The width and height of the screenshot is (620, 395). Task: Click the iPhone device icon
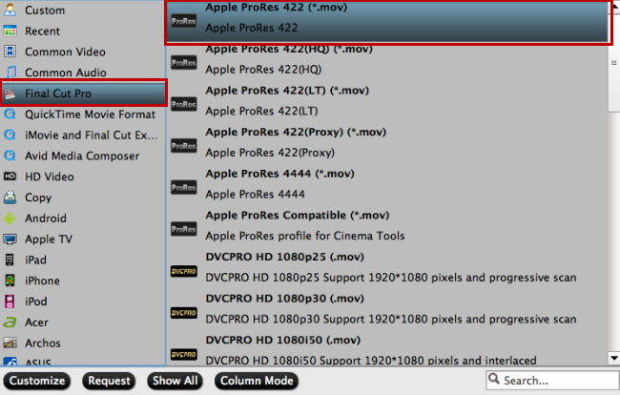(10, 281)
